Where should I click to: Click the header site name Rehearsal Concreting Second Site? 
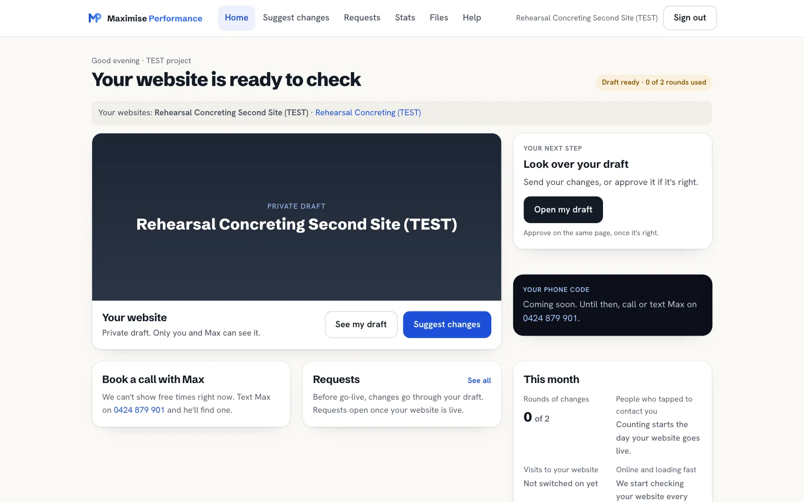pyautogui.click(x=587, y=18)
